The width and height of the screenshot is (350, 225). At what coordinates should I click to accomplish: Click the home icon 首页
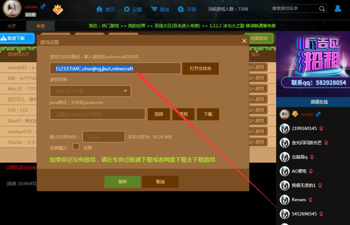tap(99, 9)
